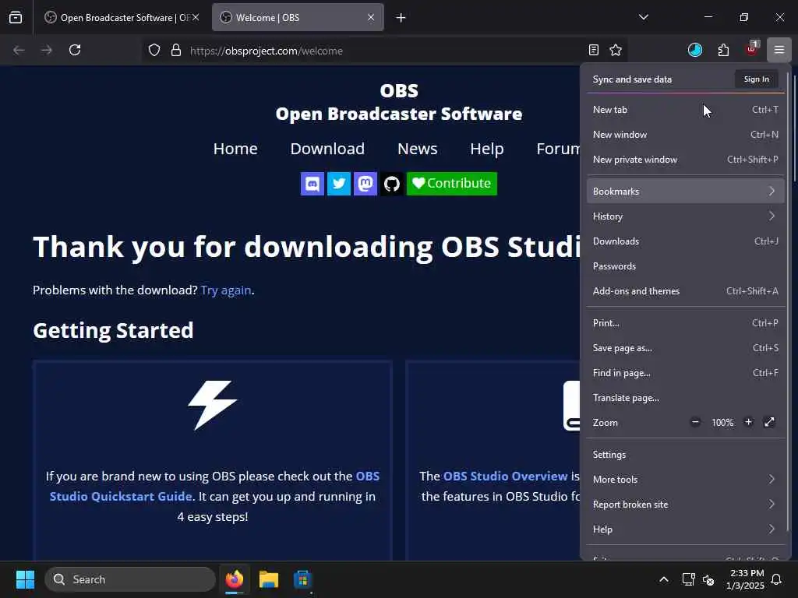The width and height of the screenshot is (798, 598).
Task: Toggle reader view icon
Action: coord(593,50)
